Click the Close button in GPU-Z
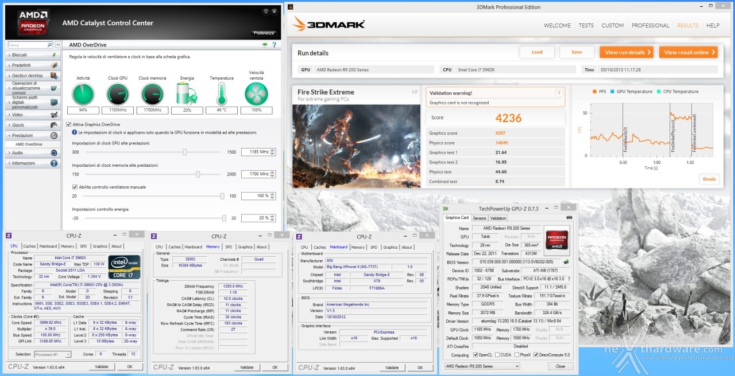 (560, 366)
